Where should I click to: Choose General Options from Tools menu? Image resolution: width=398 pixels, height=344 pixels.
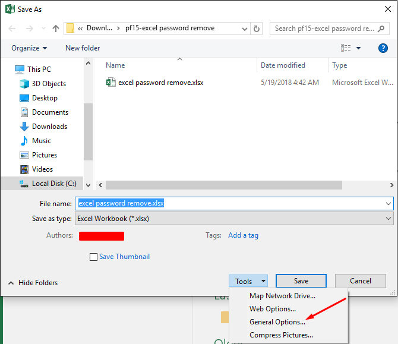click(x=277, y=322)
